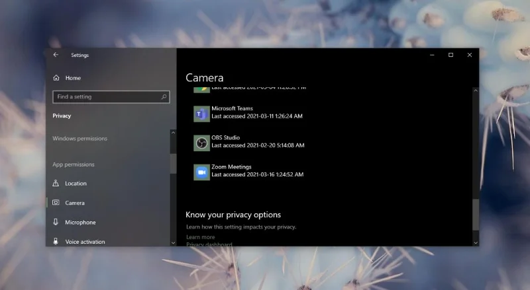
Task: Close the Settings window
Action: coord(470,55)
